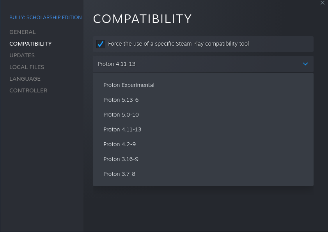Switch to the Compatibility tab in the sidebar

[x=30, y=44]
